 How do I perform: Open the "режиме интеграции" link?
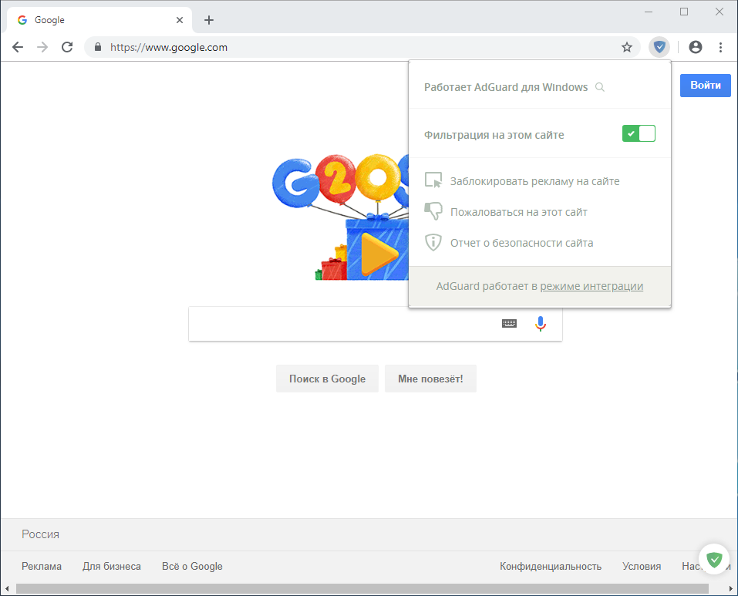click(x=591, y=286)
